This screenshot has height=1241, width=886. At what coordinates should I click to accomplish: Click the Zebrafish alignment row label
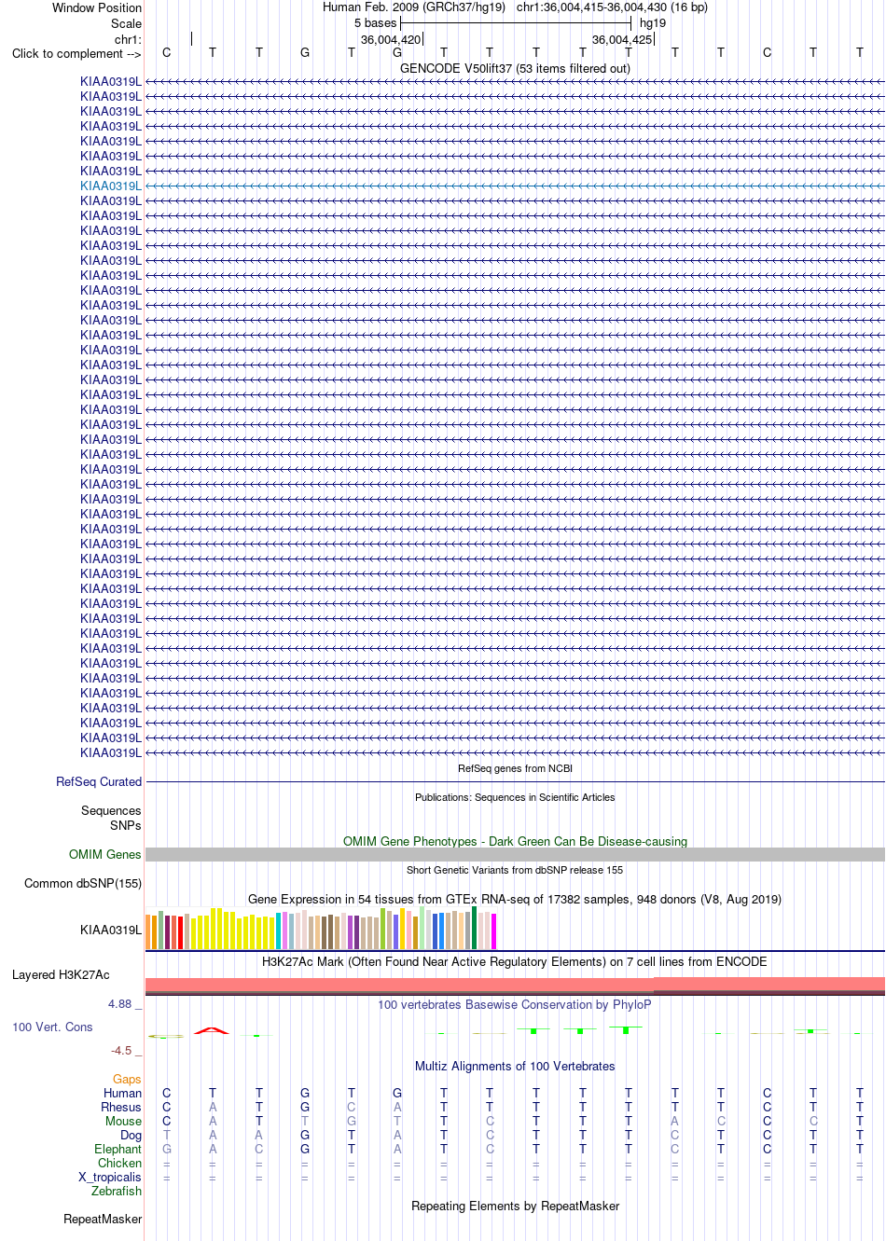(x=117, y=1191)
